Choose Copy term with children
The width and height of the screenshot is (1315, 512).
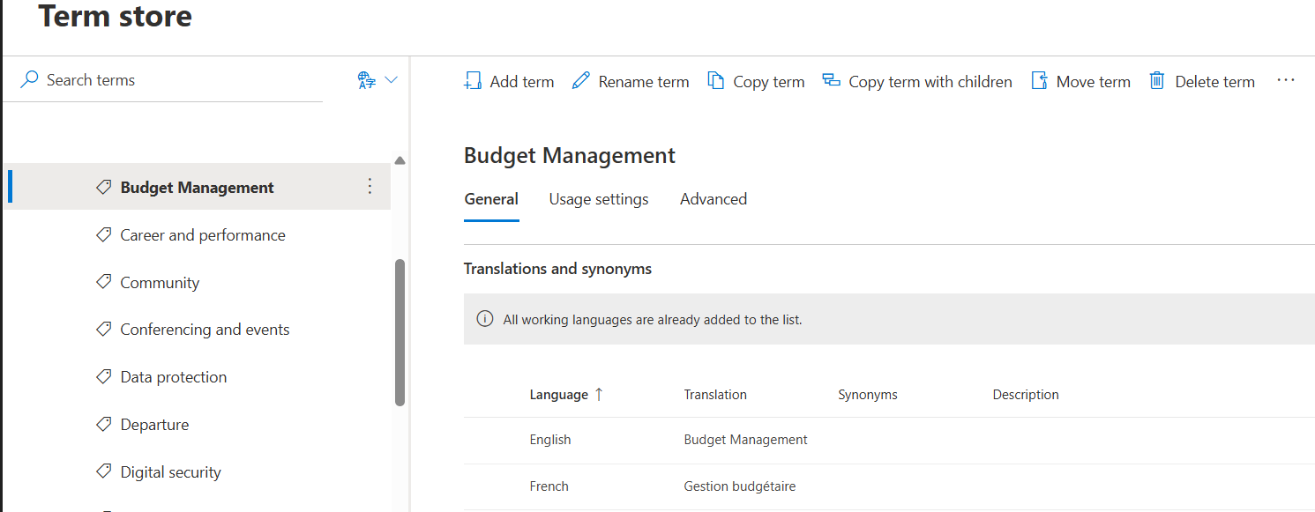(x=917, y=81)
